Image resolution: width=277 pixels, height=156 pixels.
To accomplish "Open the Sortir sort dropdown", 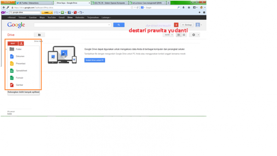I will point(168,35).
